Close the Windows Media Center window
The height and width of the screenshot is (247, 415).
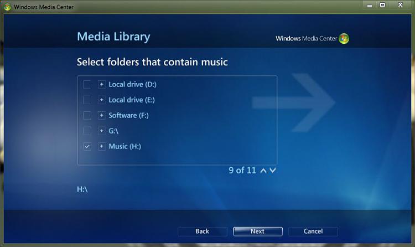401,5
